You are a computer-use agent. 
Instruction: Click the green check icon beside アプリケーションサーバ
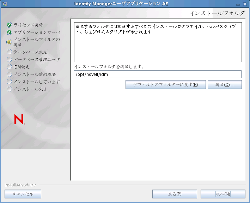(x=9, y=32)
